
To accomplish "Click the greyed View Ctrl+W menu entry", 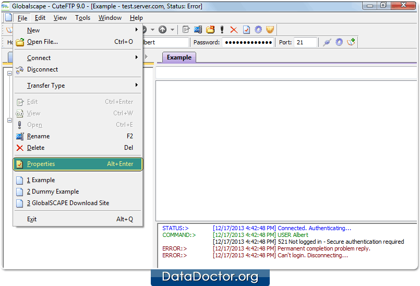I will click(x=78, y=113).
